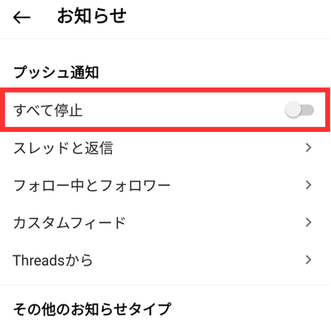This screenshot has height=331, width=331.
Task: Select the カスタムフィード entry
Action: (165, 222)
